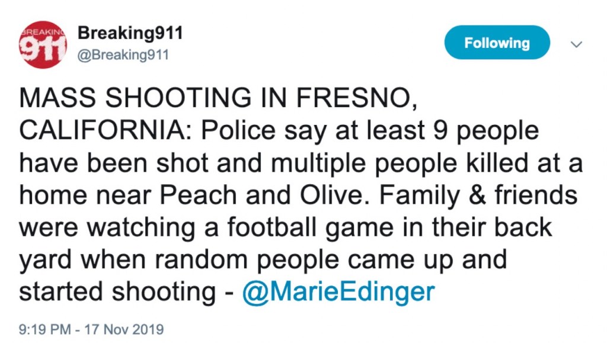Click the "started shooting" text
Viewport: 607px width, 343px height.
[x=116, y=292]
